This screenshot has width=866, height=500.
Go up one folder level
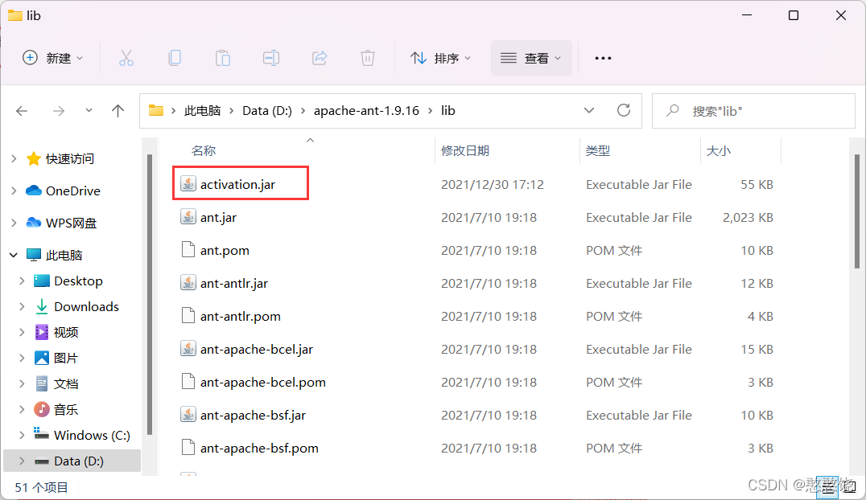coord(118,111)
